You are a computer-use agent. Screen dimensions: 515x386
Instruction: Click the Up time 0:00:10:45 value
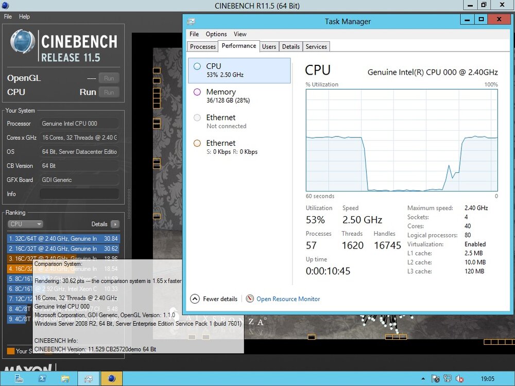click(x=328, y=271)
